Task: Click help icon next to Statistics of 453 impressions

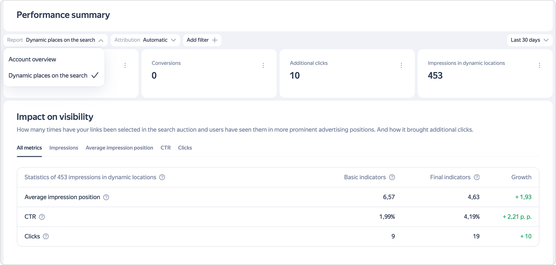Action: coord(162,177)
